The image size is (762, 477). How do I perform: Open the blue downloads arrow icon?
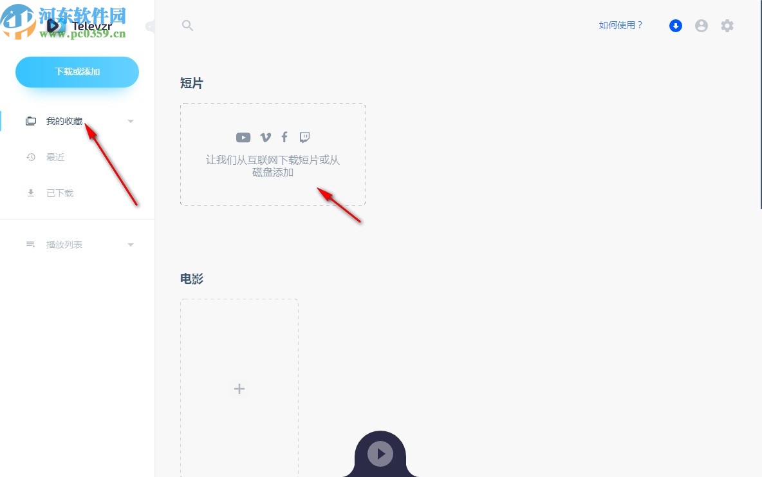pyautogui.click(x=676, y=26)
